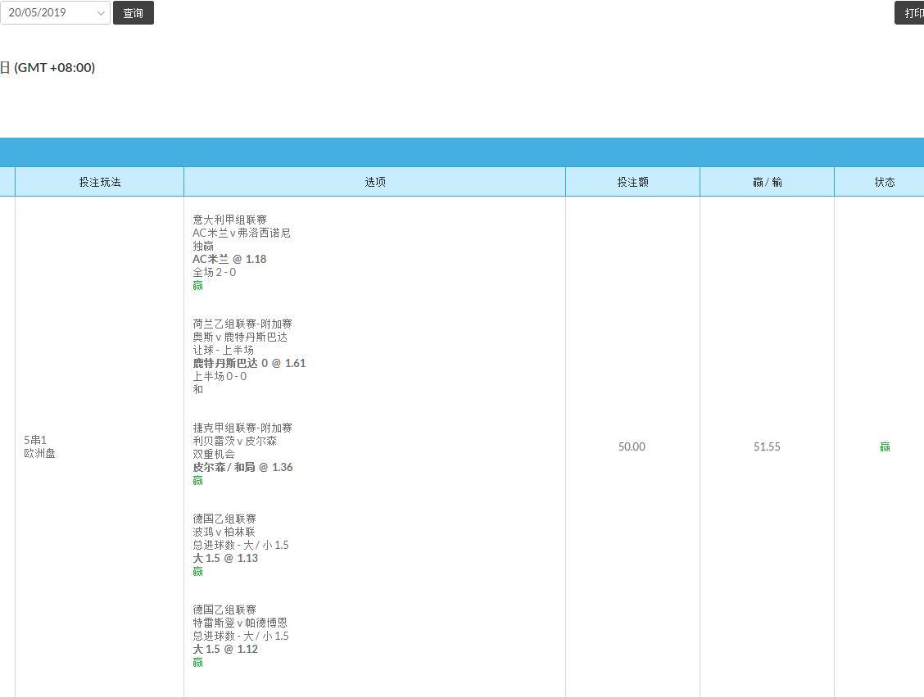The height and width of the screenshot is (698, 924).
Task: Click the 5串1 parlay bet type cell
Action: pos(35,440)
